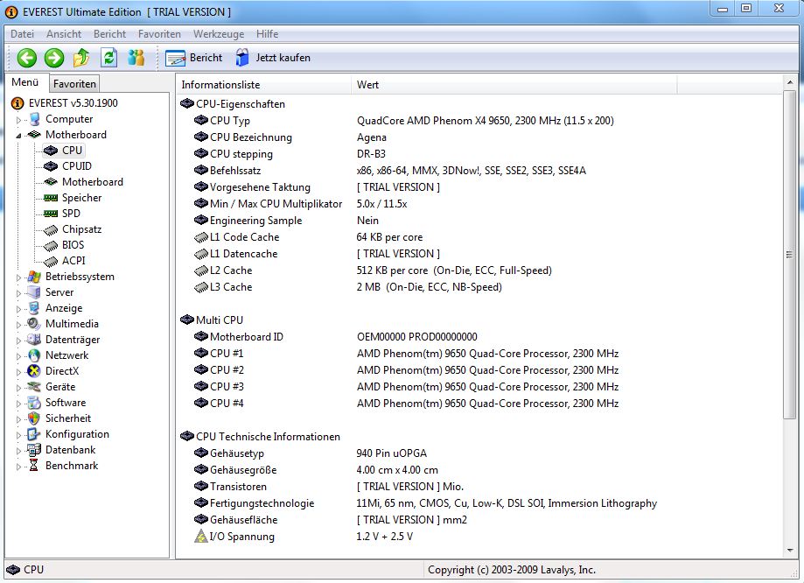Click the Geräte devices icon

pyautogui.click(x=34, y=386)
